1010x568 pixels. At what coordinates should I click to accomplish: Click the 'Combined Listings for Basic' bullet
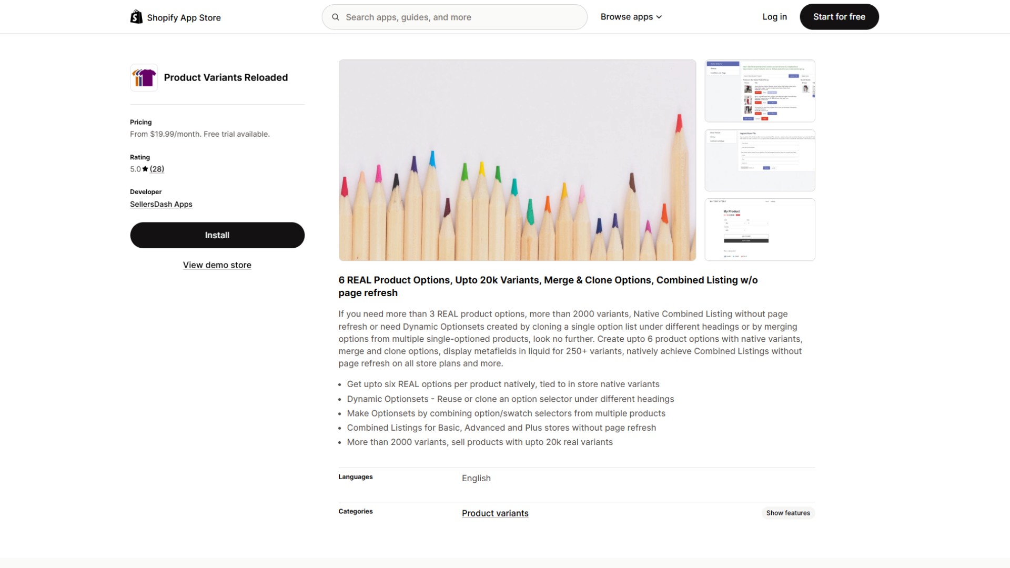point(501,428)
